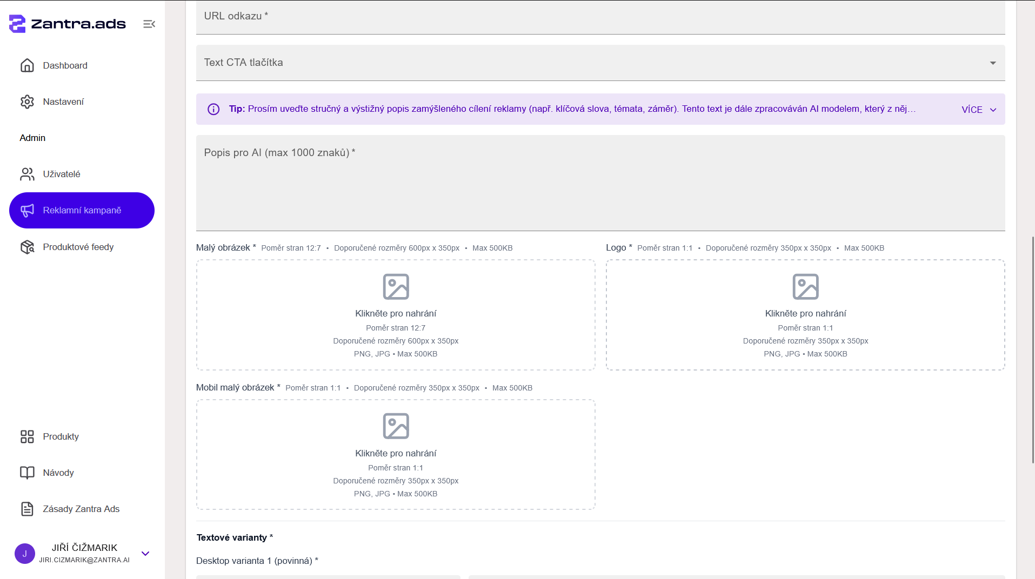Image resolution: width=1035 pixels, height=579 pixels.
Task: Open Produkty page link
Action: click(x=82, y=436)
